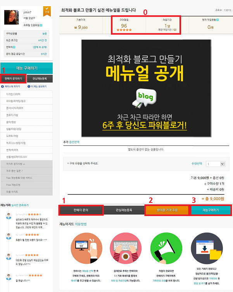The image size is (233, 292).
Task: Click 거래완료 요청 link text
Action: coord(159,281)
